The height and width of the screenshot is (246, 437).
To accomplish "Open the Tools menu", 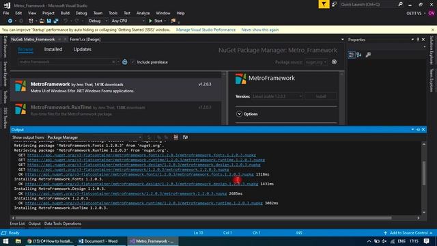I will pos(113,13).
